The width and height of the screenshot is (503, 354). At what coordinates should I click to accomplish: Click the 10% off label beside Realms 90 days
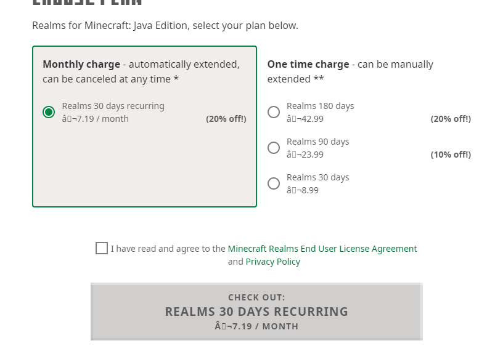pos(451,155)
